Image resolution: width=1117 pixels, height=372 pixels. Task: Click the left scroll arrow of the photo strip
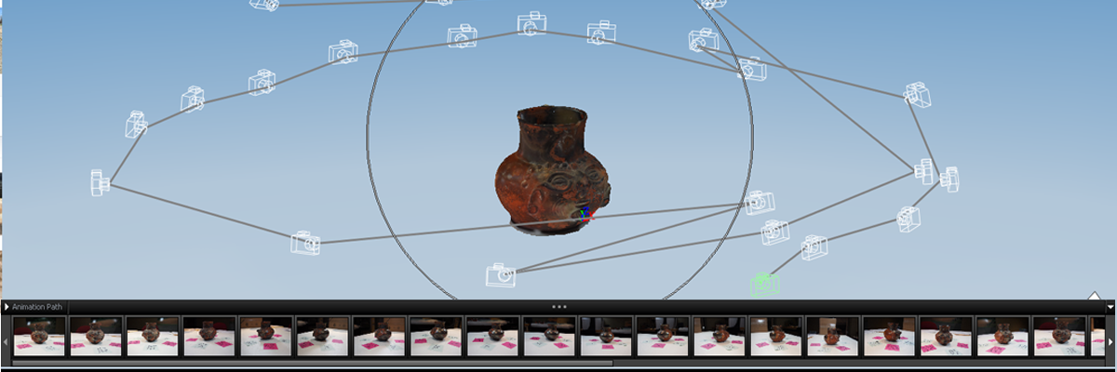[x=6, y=341]
